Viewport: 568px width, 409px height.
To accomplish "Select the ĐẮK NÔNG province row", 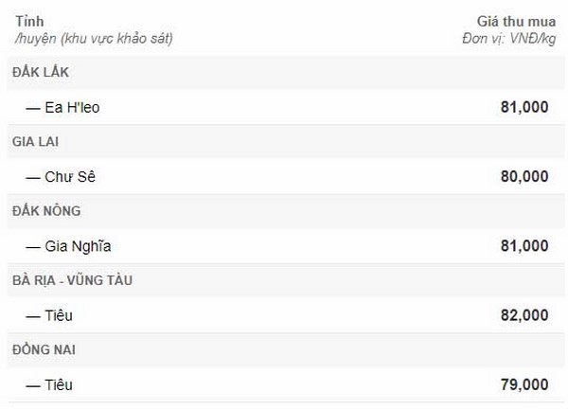I will [286, 211].
